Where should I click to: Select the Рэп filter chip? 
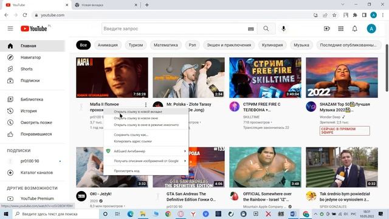[x=192, y=45]
